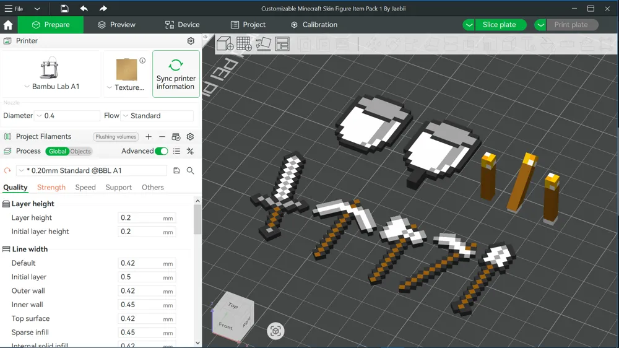Open printer settings gear icon
This screenshot has width=619, height=348.
(x=191, y=41)
